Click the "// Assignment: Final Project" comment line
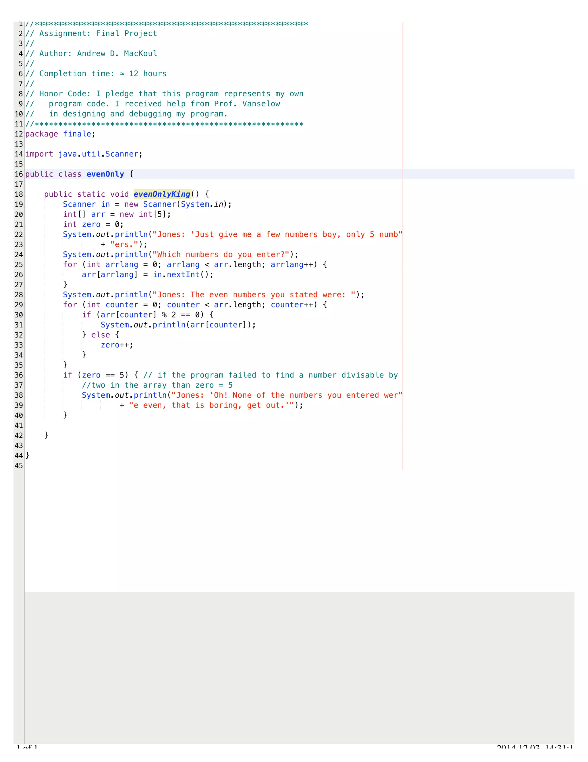 91,33
